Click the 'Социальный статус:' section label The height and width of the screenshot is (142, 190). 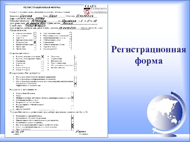20,53
